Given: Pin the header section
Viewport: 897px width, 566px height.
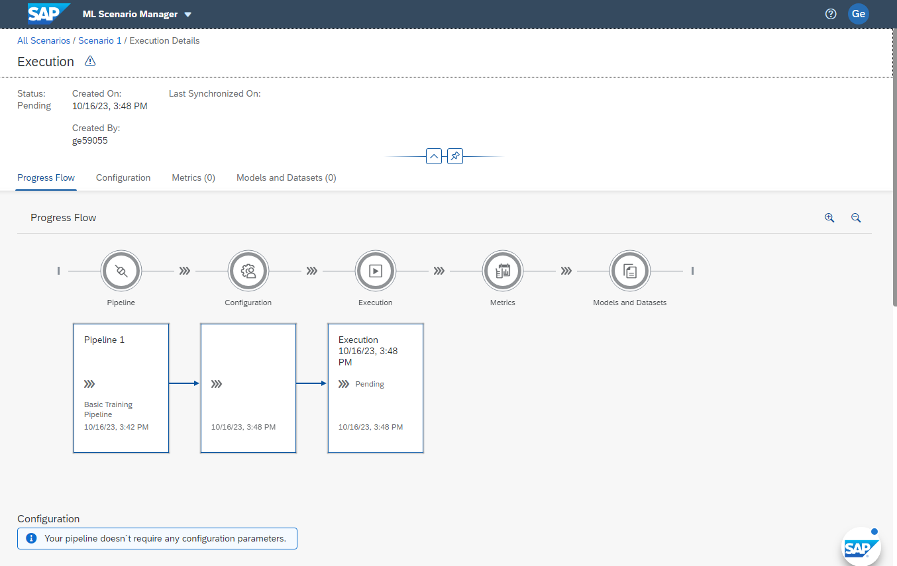Looking at the screenshot, I should (x=454, y=156).
